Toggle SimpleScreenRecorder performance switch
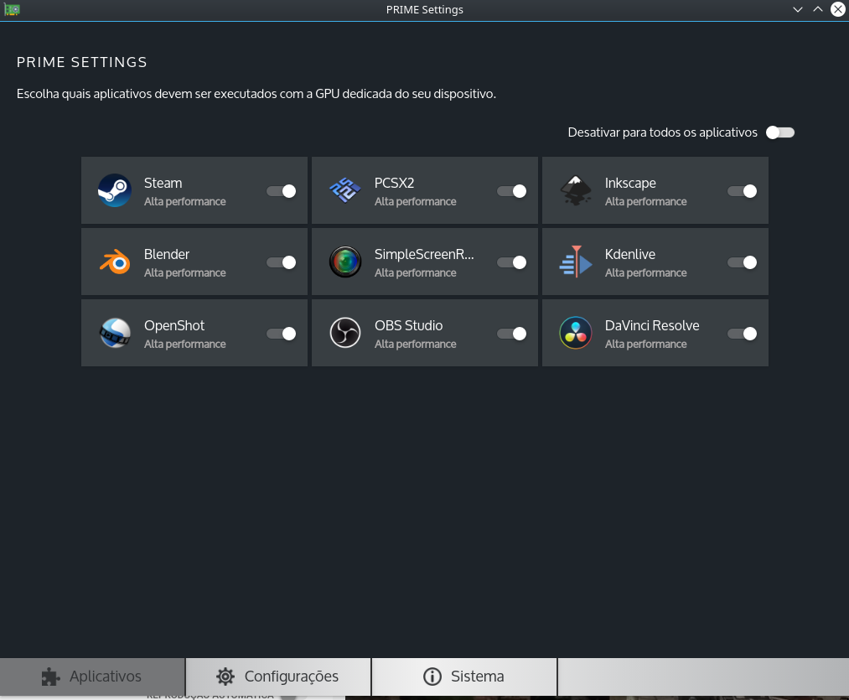Screen dimensions: 849x700 click(512, 262)
